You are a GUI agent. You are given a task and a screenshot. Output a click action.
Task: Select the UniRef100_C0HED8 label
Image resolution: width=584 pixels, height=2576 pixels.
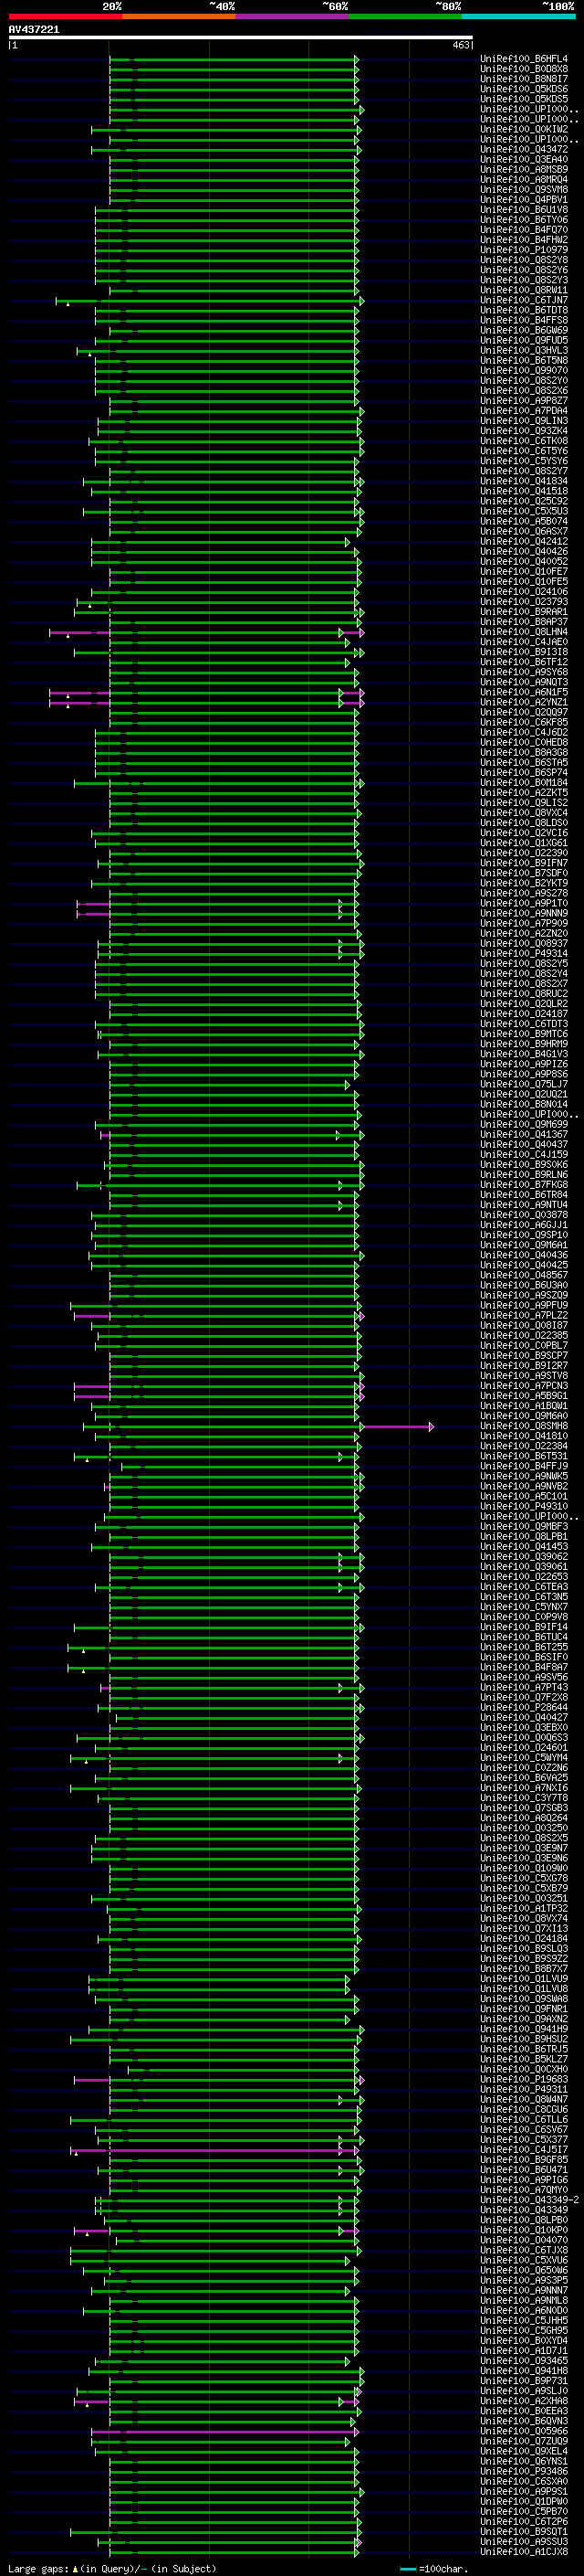(524, 742)
